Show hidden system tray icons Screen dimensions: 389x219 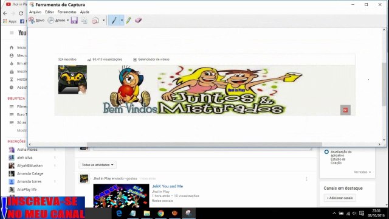(334, 214)
